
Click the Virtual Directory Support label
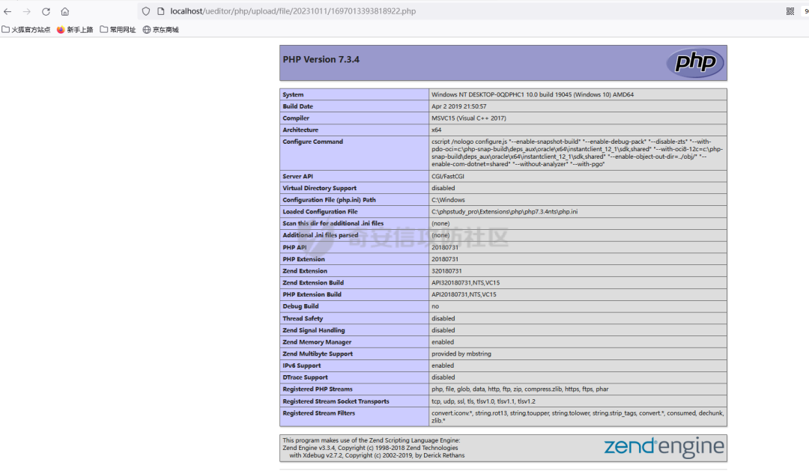319,188
